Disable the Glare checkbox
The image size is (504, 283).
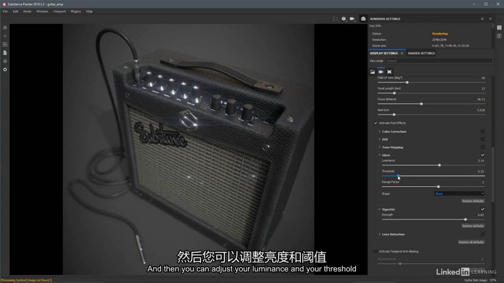click(x=482, y=155)
